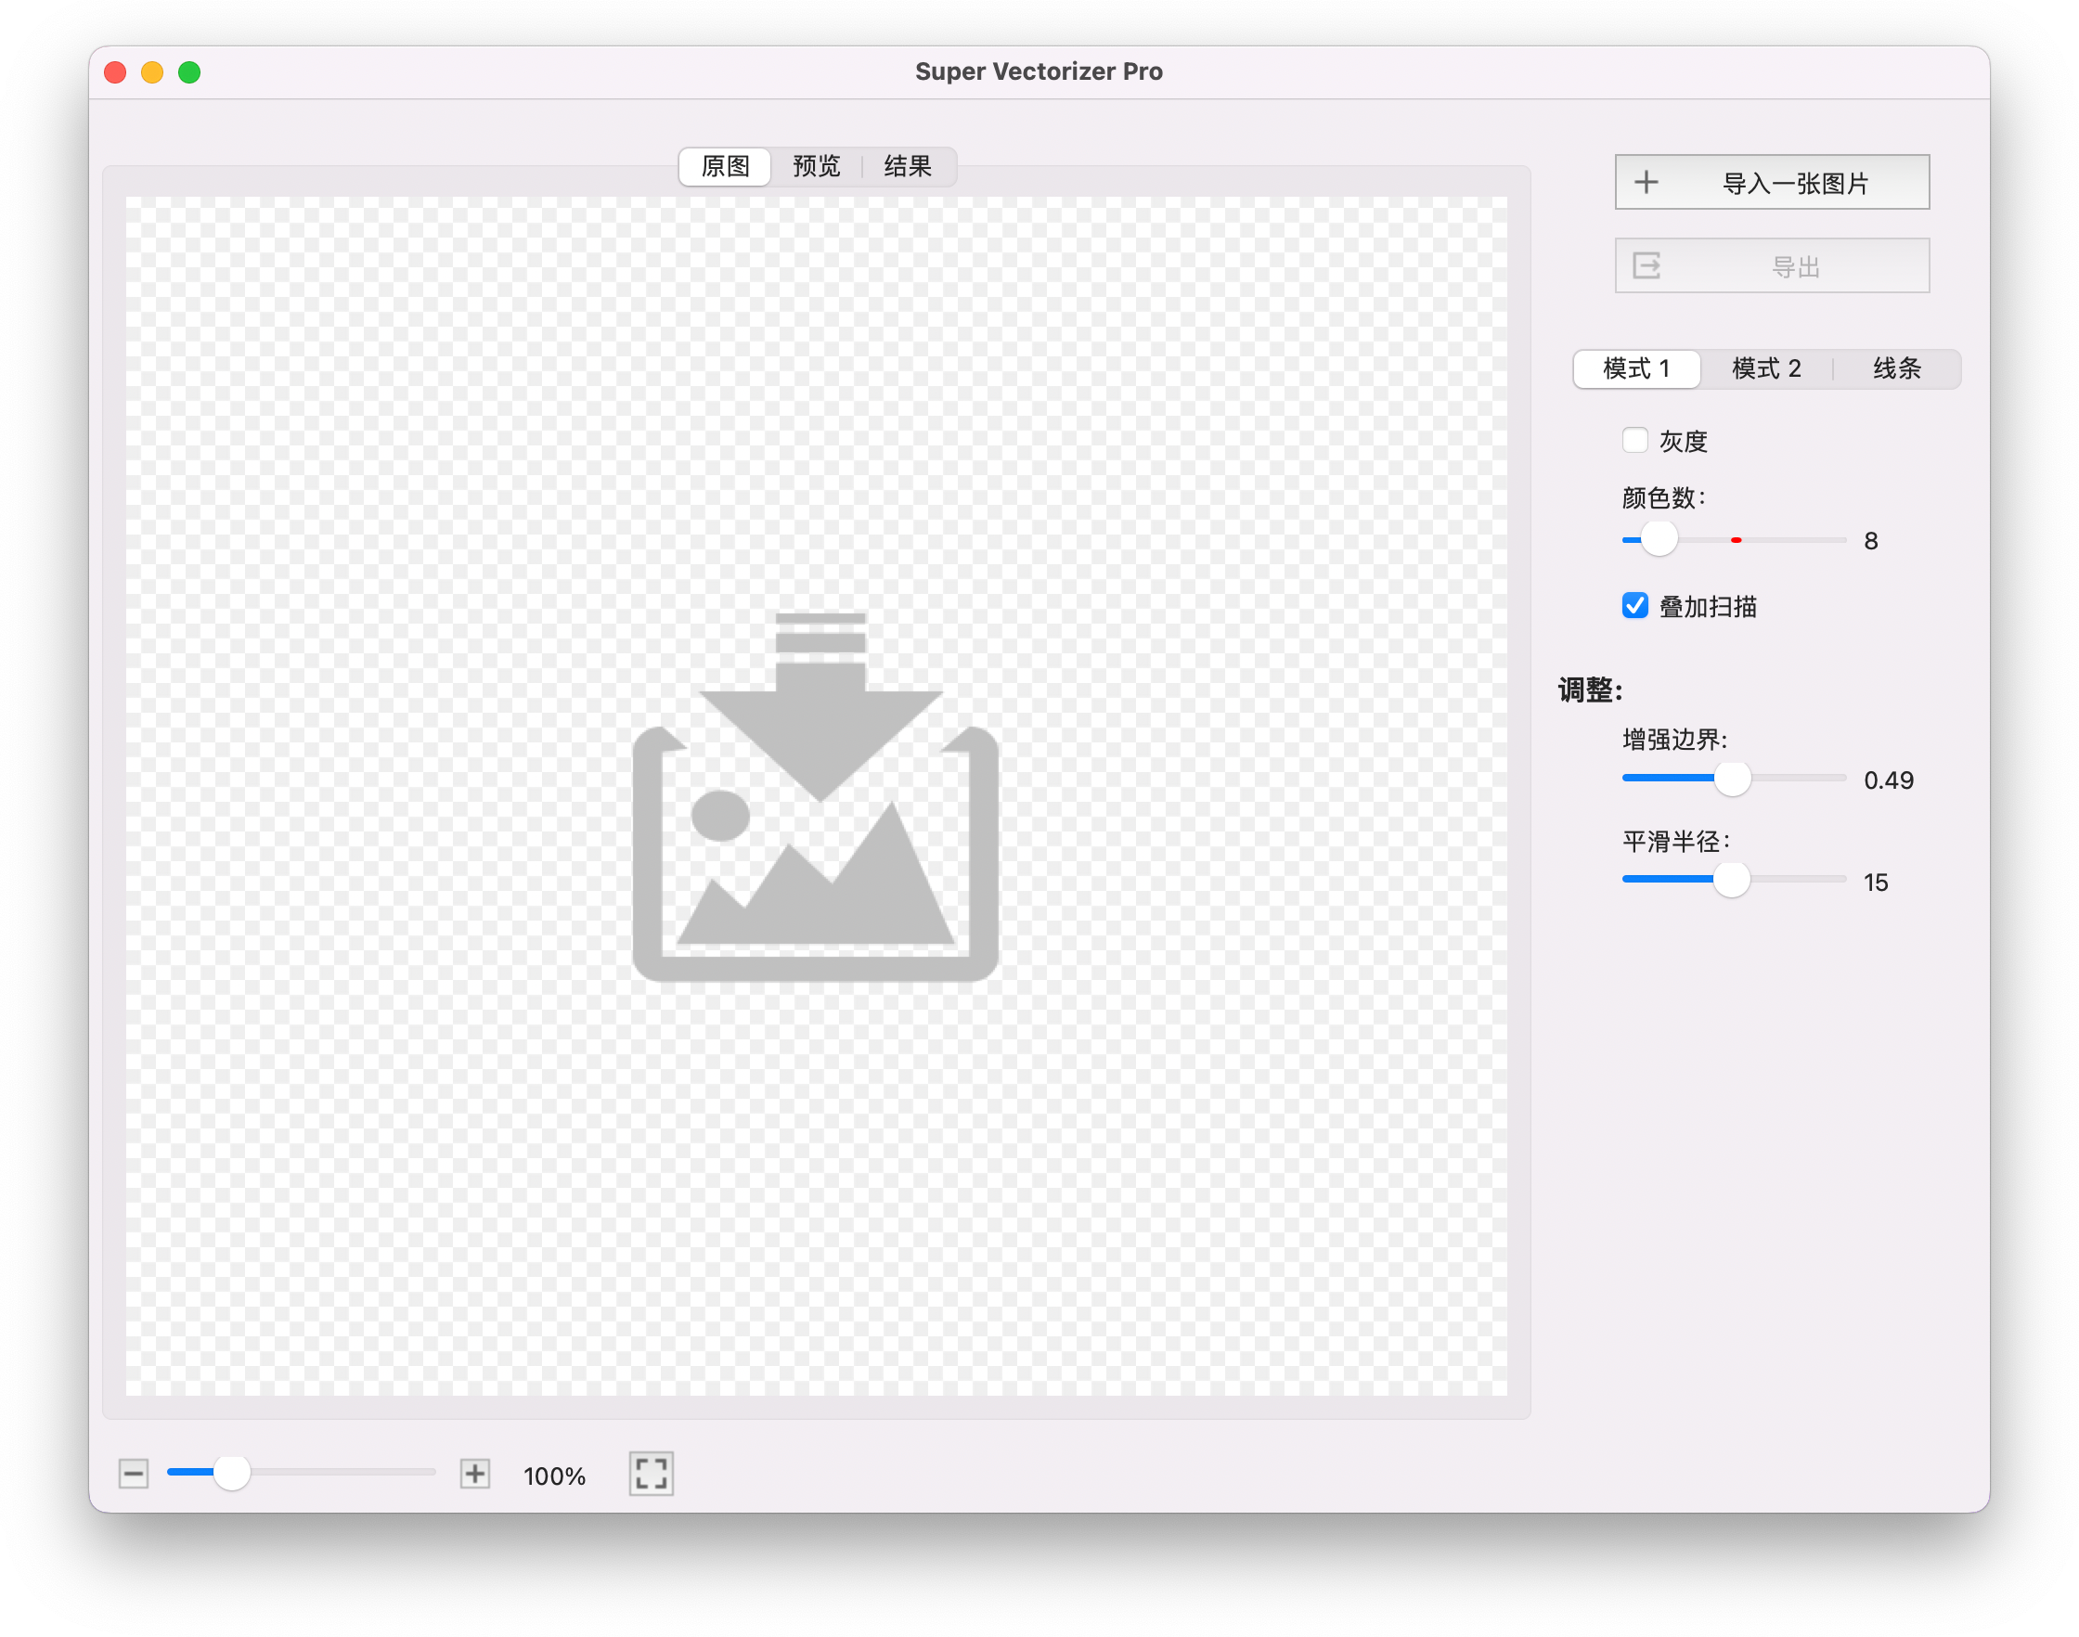Viewport: 2079px width, 1637px height.
Task: Adjust the 平滑半径 slider
Action: pos(1734,880)
